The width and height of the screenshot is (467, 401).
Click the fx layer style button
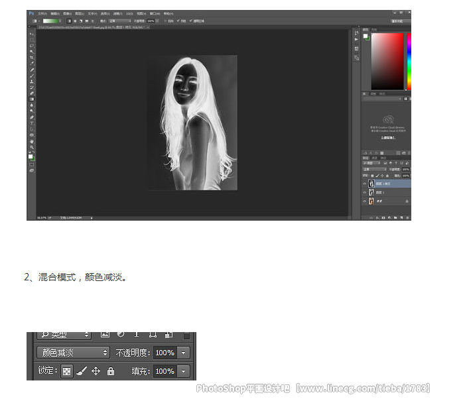pos(377,218)
